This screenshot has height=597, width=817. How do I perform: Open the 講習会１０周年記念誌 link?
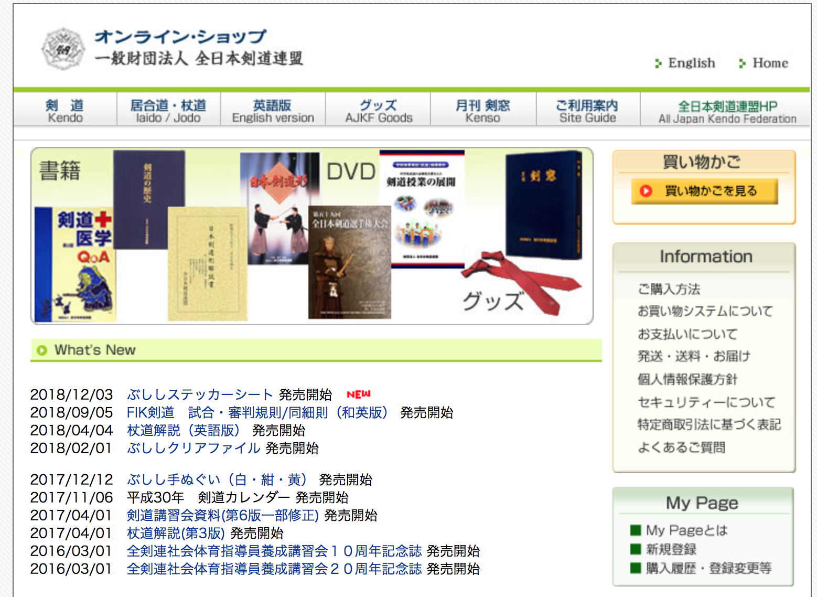point(274,551)
